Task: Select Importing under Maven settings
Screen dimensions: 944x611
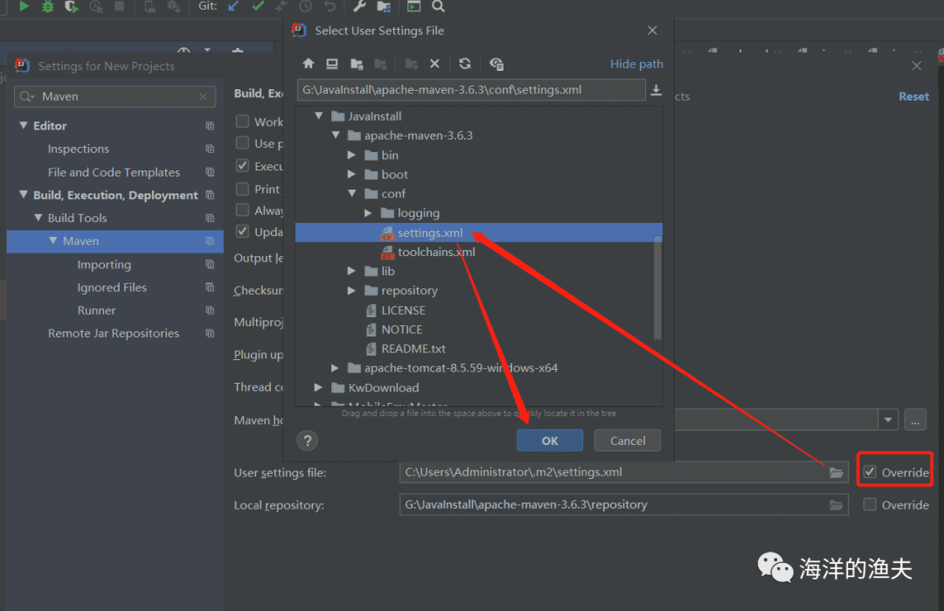Action: point(103,264)
